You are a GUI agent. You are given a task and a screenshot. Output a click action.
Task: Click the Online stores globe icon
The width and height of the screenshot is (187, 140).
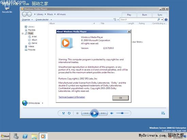click(25, 103)
